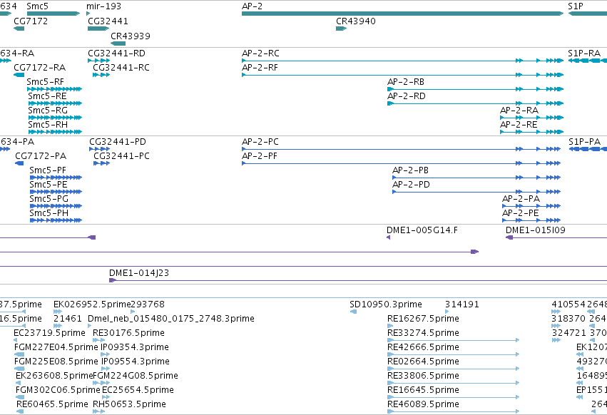607x415 pixels.
Task: Click EST IP09554.3prime
Action: 106,369
